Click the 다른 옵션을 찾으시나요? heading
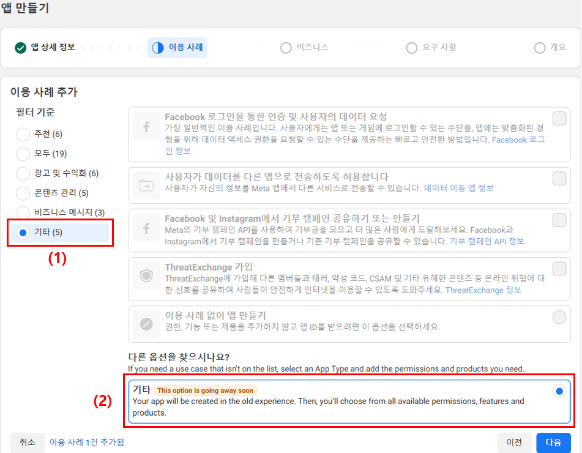582x453 pixels. (179, 358)
